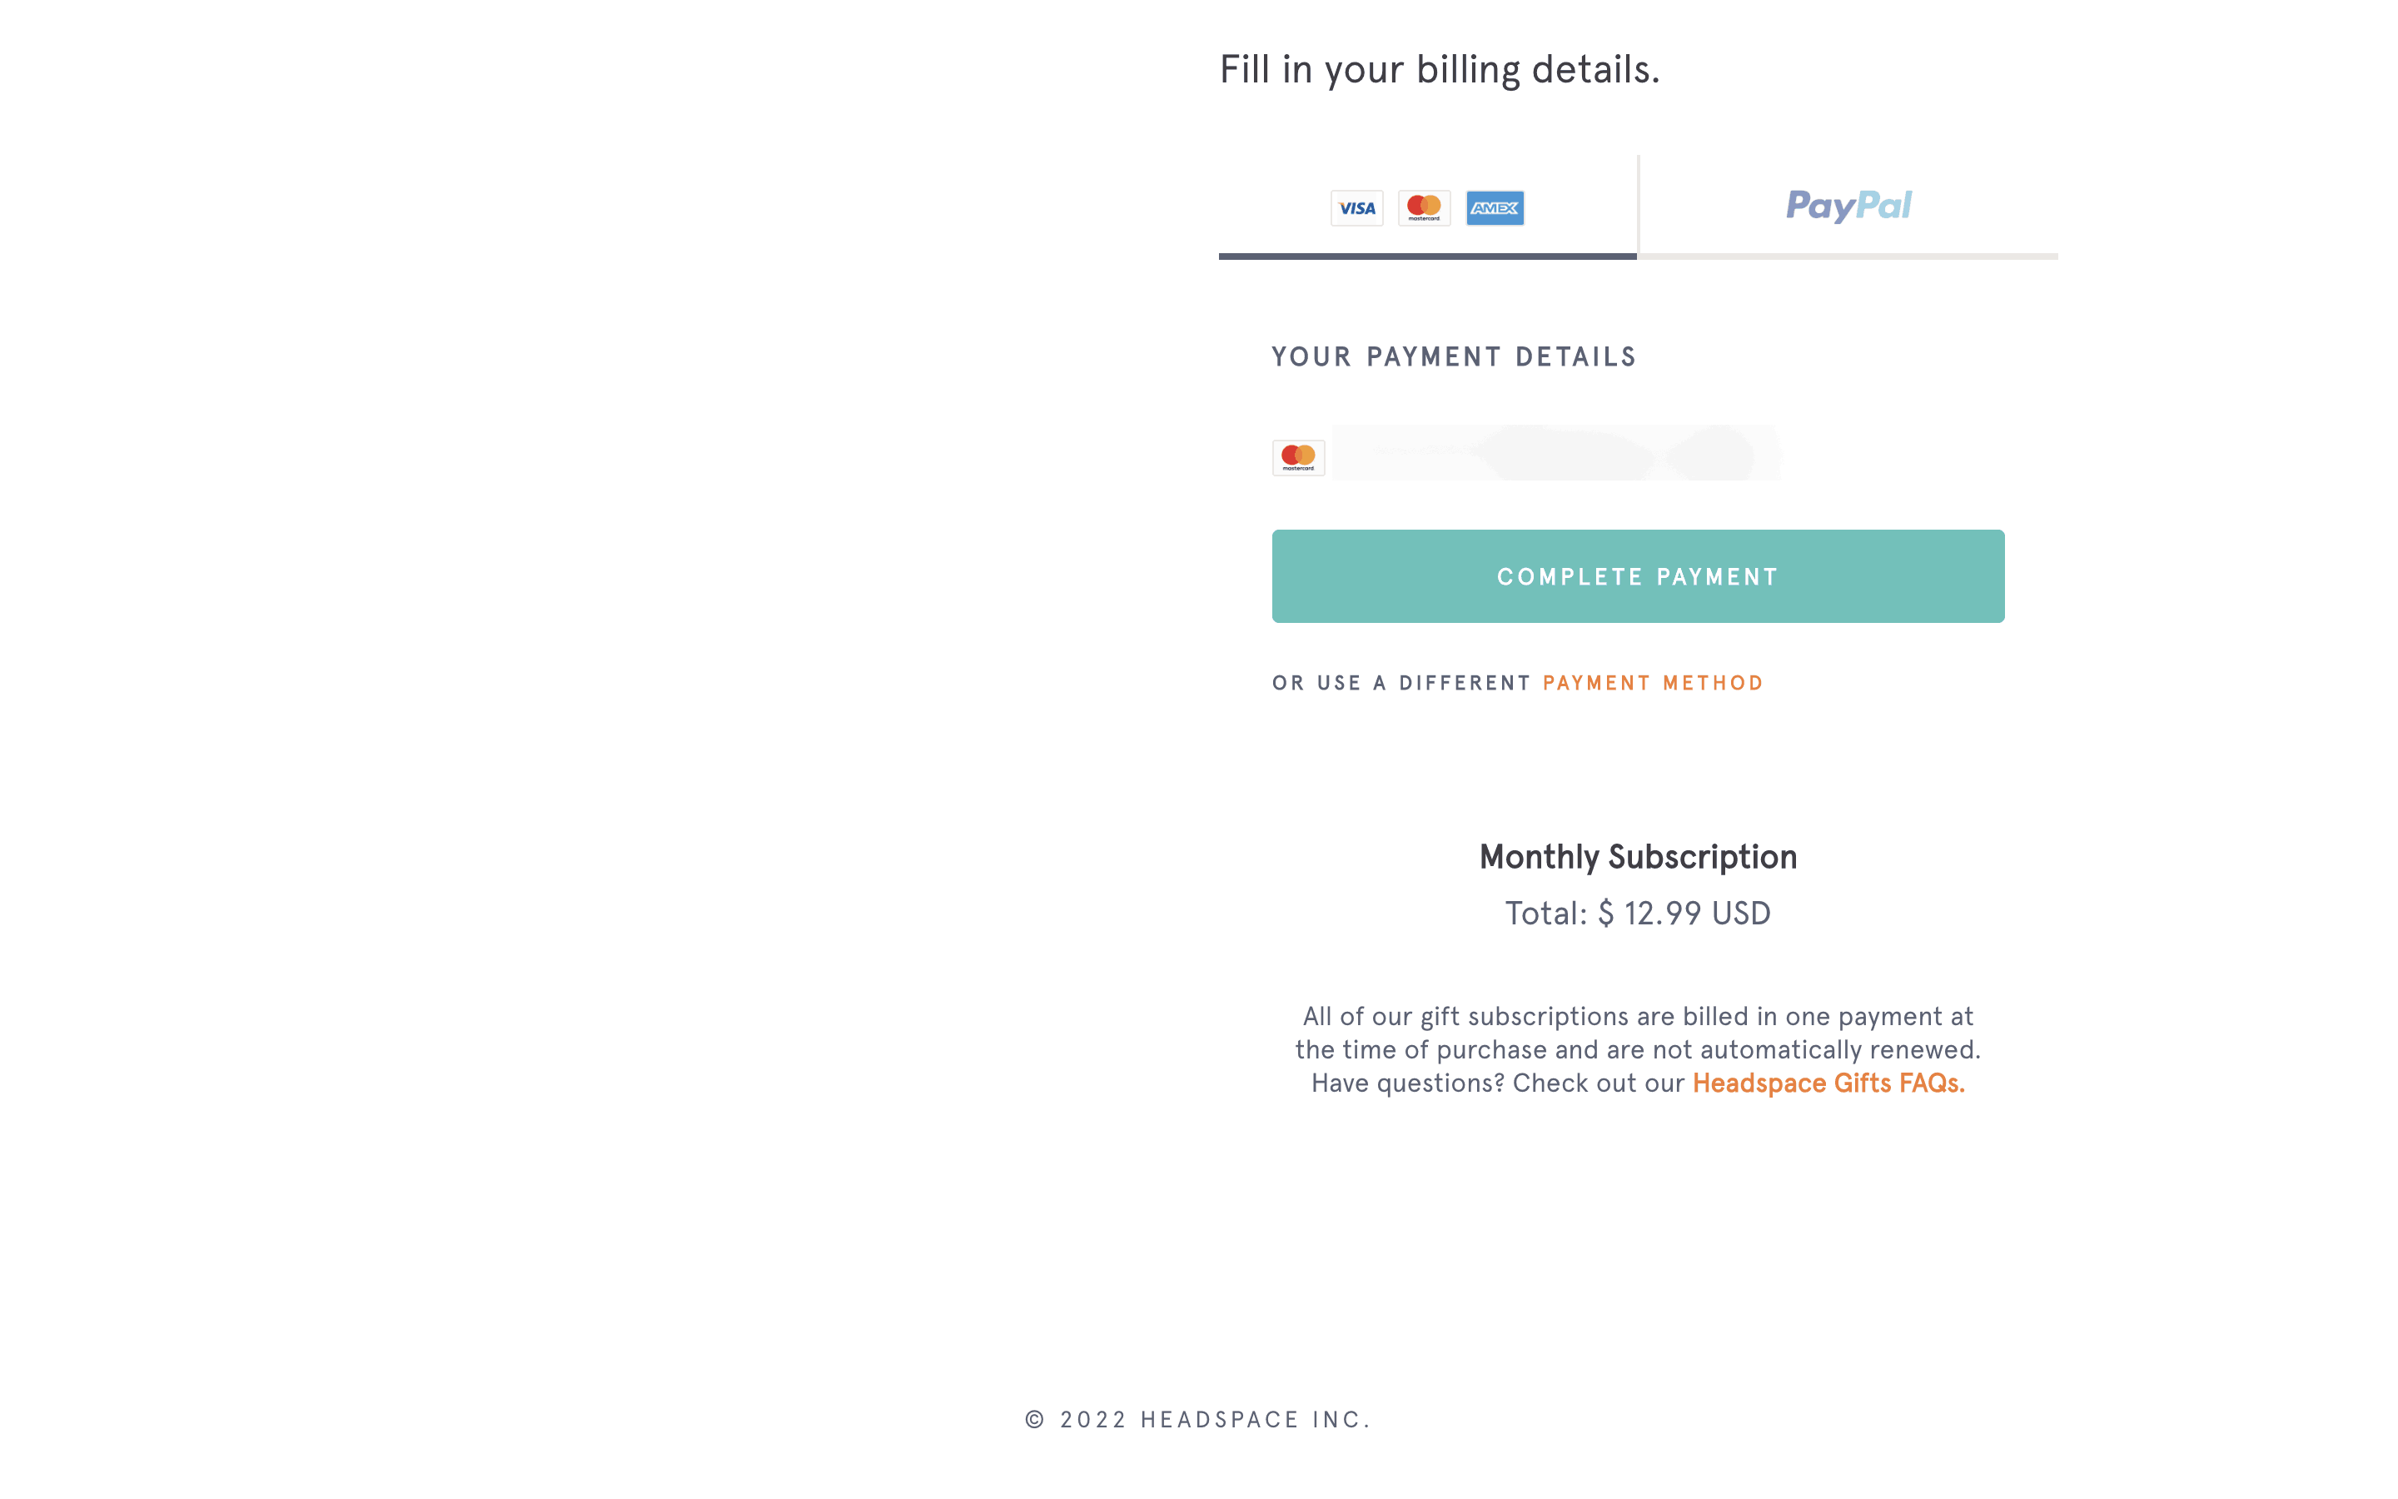This screenshot has height=1499, width=2398.
Task: Click the Mastercard icon in the card tab
Action: click(x=1424, y=208)
